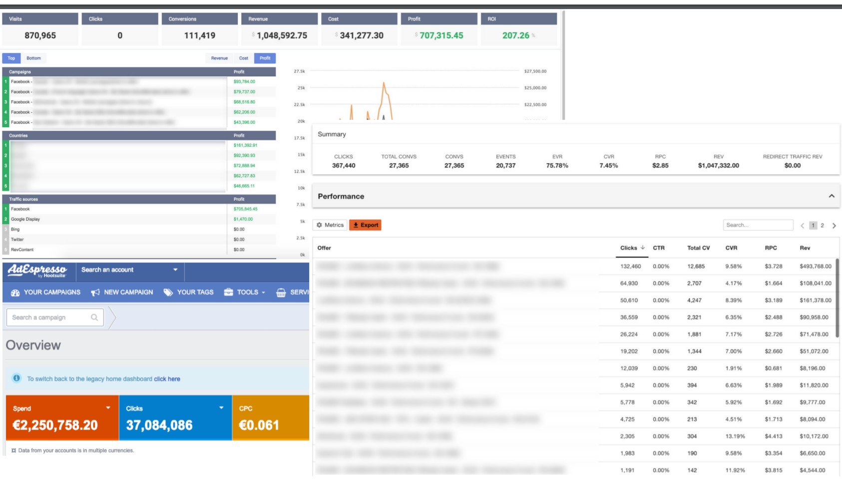Screen dimensions: 842x484
Task: Go to page 2 of the Performance table
Action: 822,226
